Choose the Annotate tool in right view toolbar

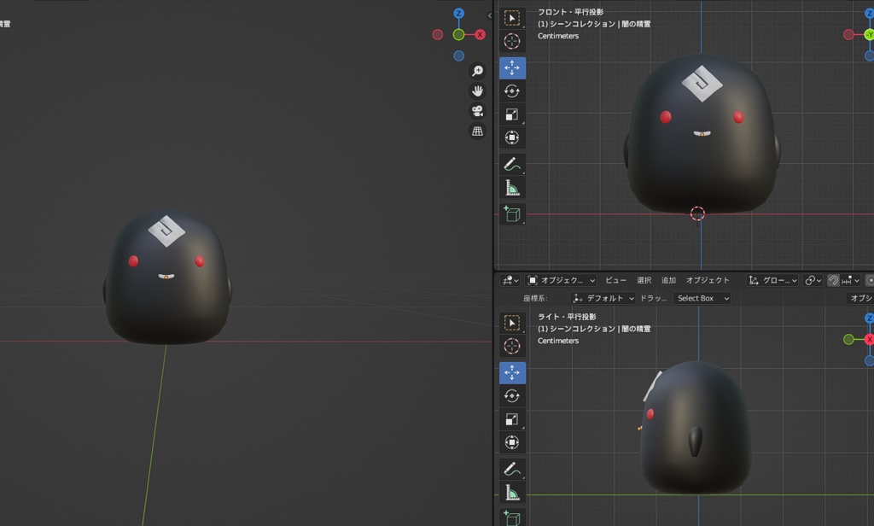click(512, 469)
